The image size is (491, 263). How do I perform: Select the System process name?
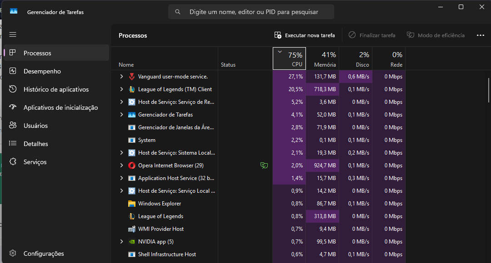point(147,140)
